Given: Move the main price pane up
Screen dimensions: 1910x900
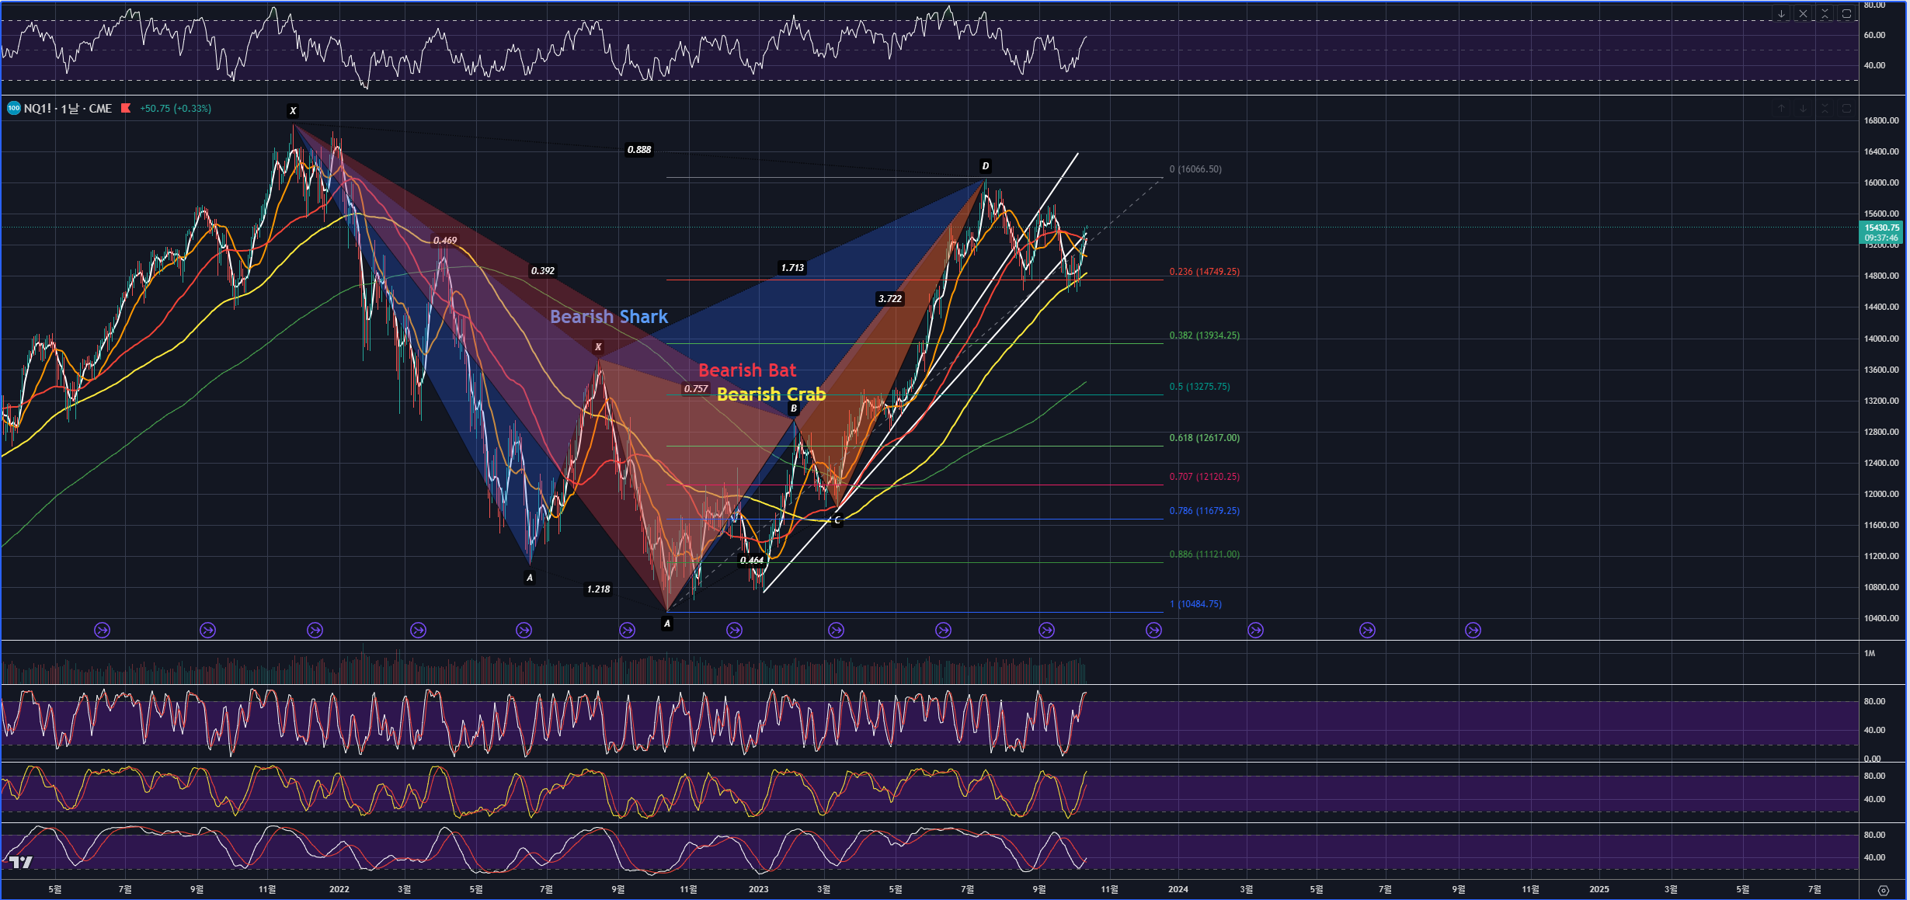Looking at the screenshot, I should pos(1781,109).
